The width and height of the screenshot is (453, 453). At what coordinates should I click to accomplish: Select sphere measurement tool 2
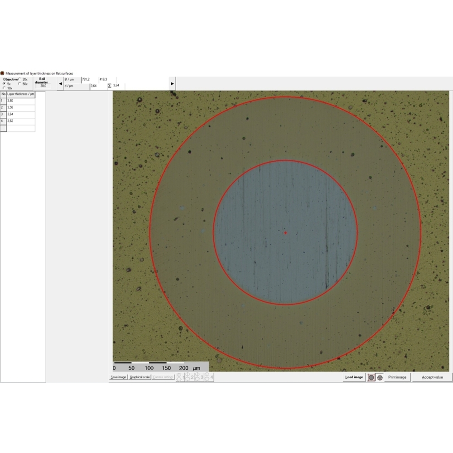(188, 377)
